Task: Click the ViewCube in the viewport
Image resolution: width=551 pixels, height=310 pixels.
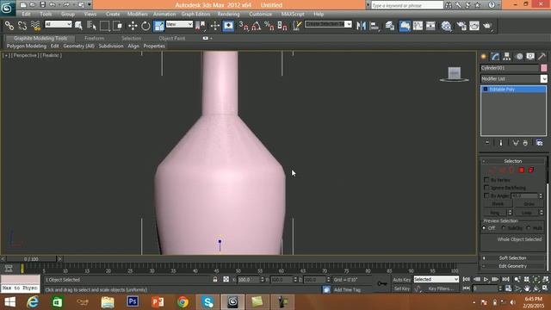Action: 454,74
